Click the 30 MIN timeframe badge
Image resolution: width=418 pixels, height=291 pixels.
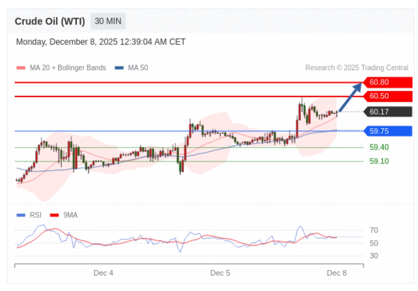pos(108,21)
